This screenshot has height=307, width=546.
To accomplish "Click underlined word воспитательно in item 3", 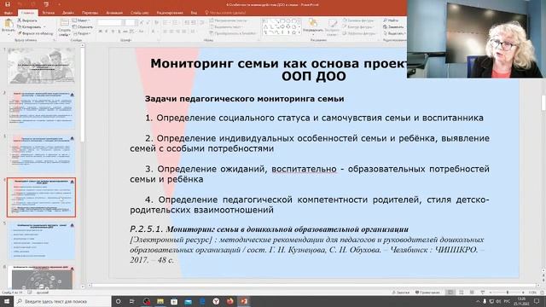I will coord(304,169).
